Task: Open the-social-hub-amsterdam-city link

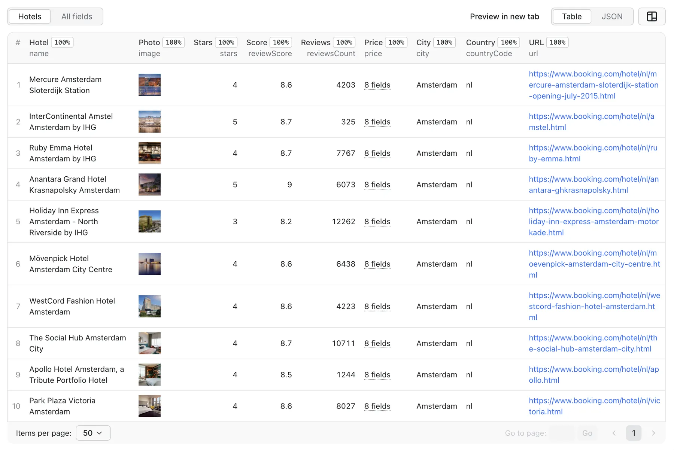Action: pyautogui.click(x=593, y=343)
